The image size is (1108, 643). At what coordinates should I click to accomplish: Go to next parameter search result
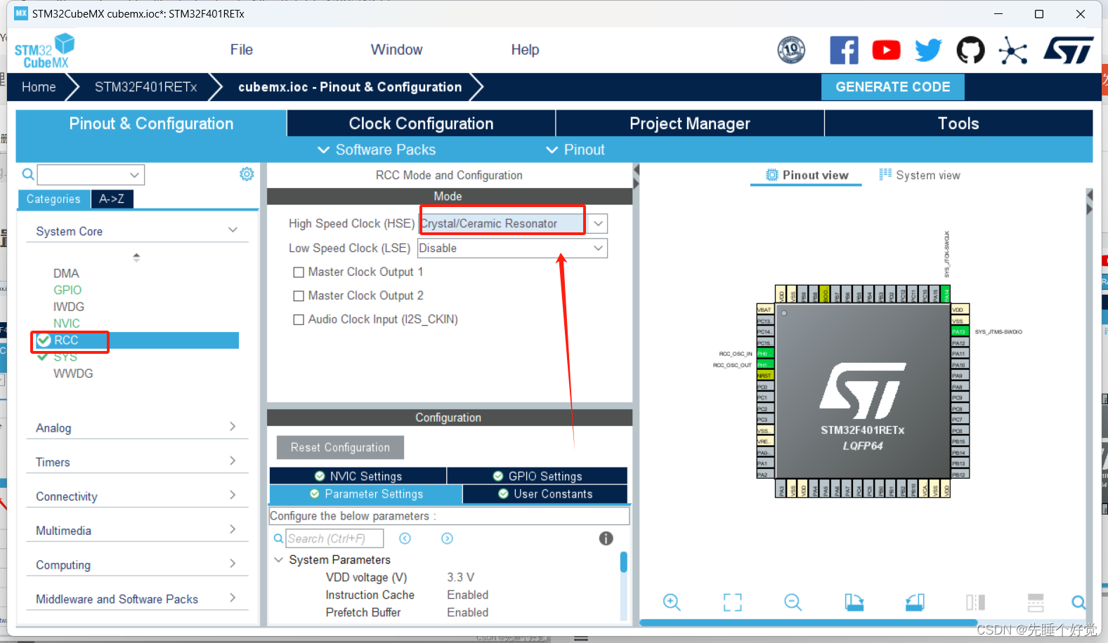point(447,538)
